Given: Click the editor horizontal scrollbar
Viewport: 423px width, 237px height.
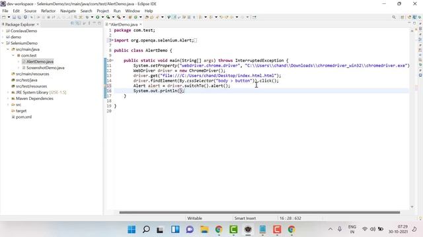Looking at the screenshot, I should coord(260,212).
